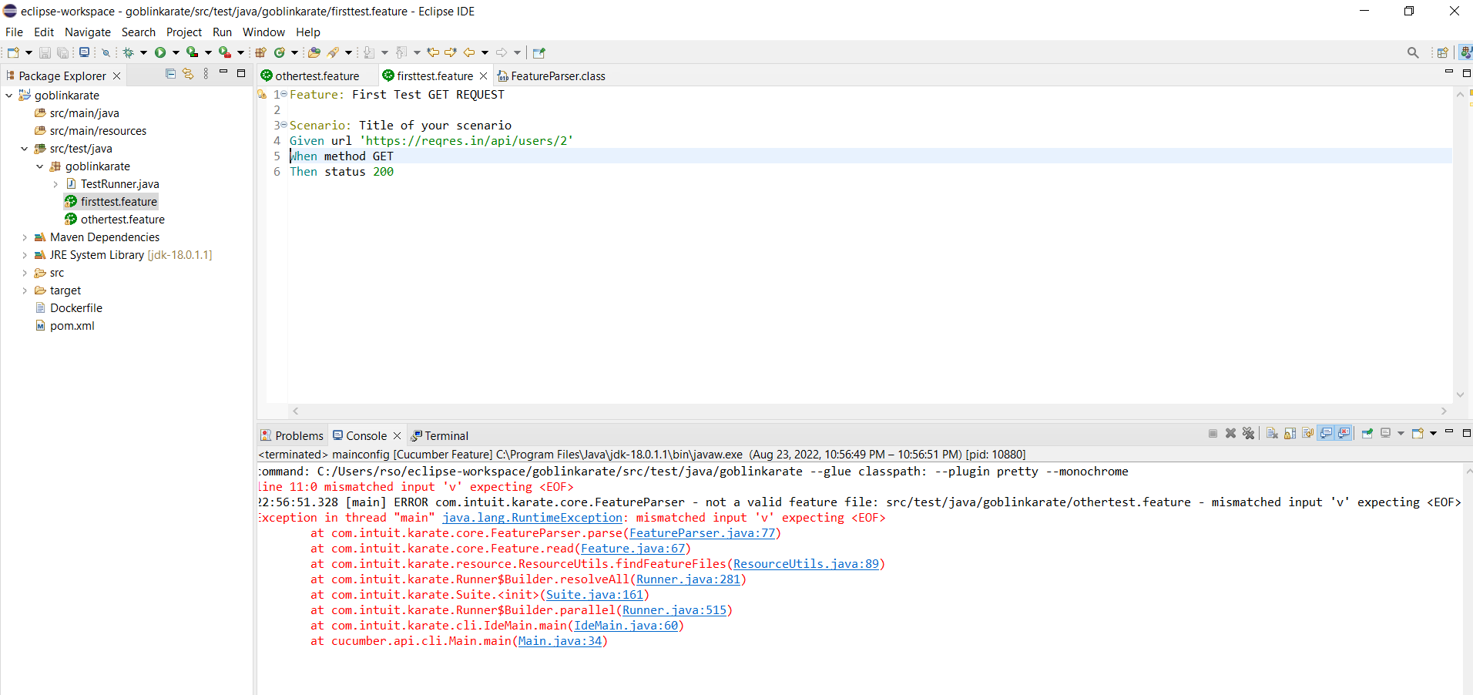Viewport: 1473px width, 695px height.
Task: Expand the Maven Dependencies node
Action: coord(24,237)
